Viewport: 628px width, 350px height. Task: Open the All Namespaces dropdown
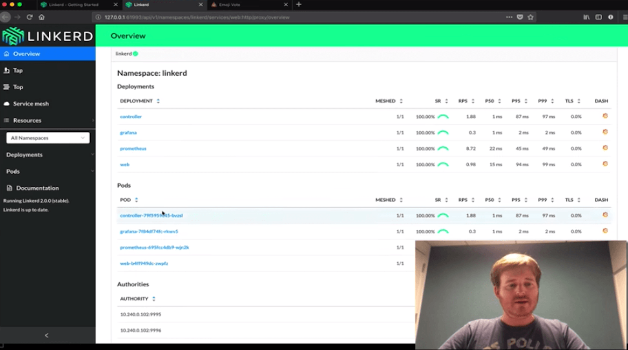(x=48, y=138)
